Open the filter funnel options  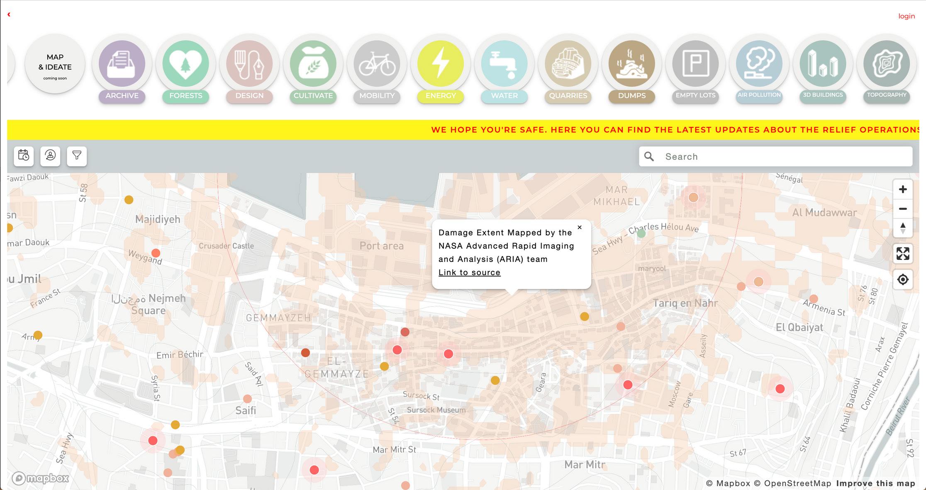pyautogui.click(x=77, y=156)
